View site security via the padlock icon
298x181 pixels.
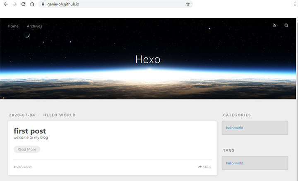tap(43, 4)
